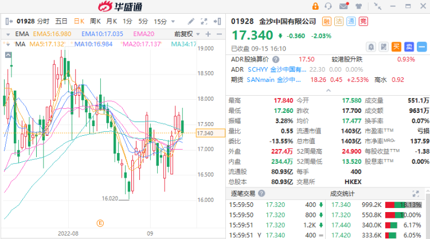Switch to 5分 chart
This screenshot has height=239, width=430.
pos(143,21)
